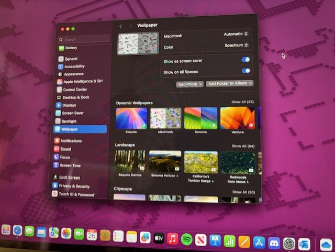Open Screen Time settings

pyautogui.click(x=70, y=166)
